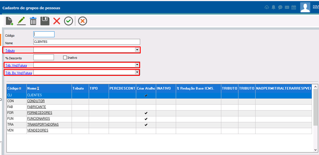Click the grid scrollbar down arrow
The height and width of the screenshot is (155, 319).
tap(315, 150)
